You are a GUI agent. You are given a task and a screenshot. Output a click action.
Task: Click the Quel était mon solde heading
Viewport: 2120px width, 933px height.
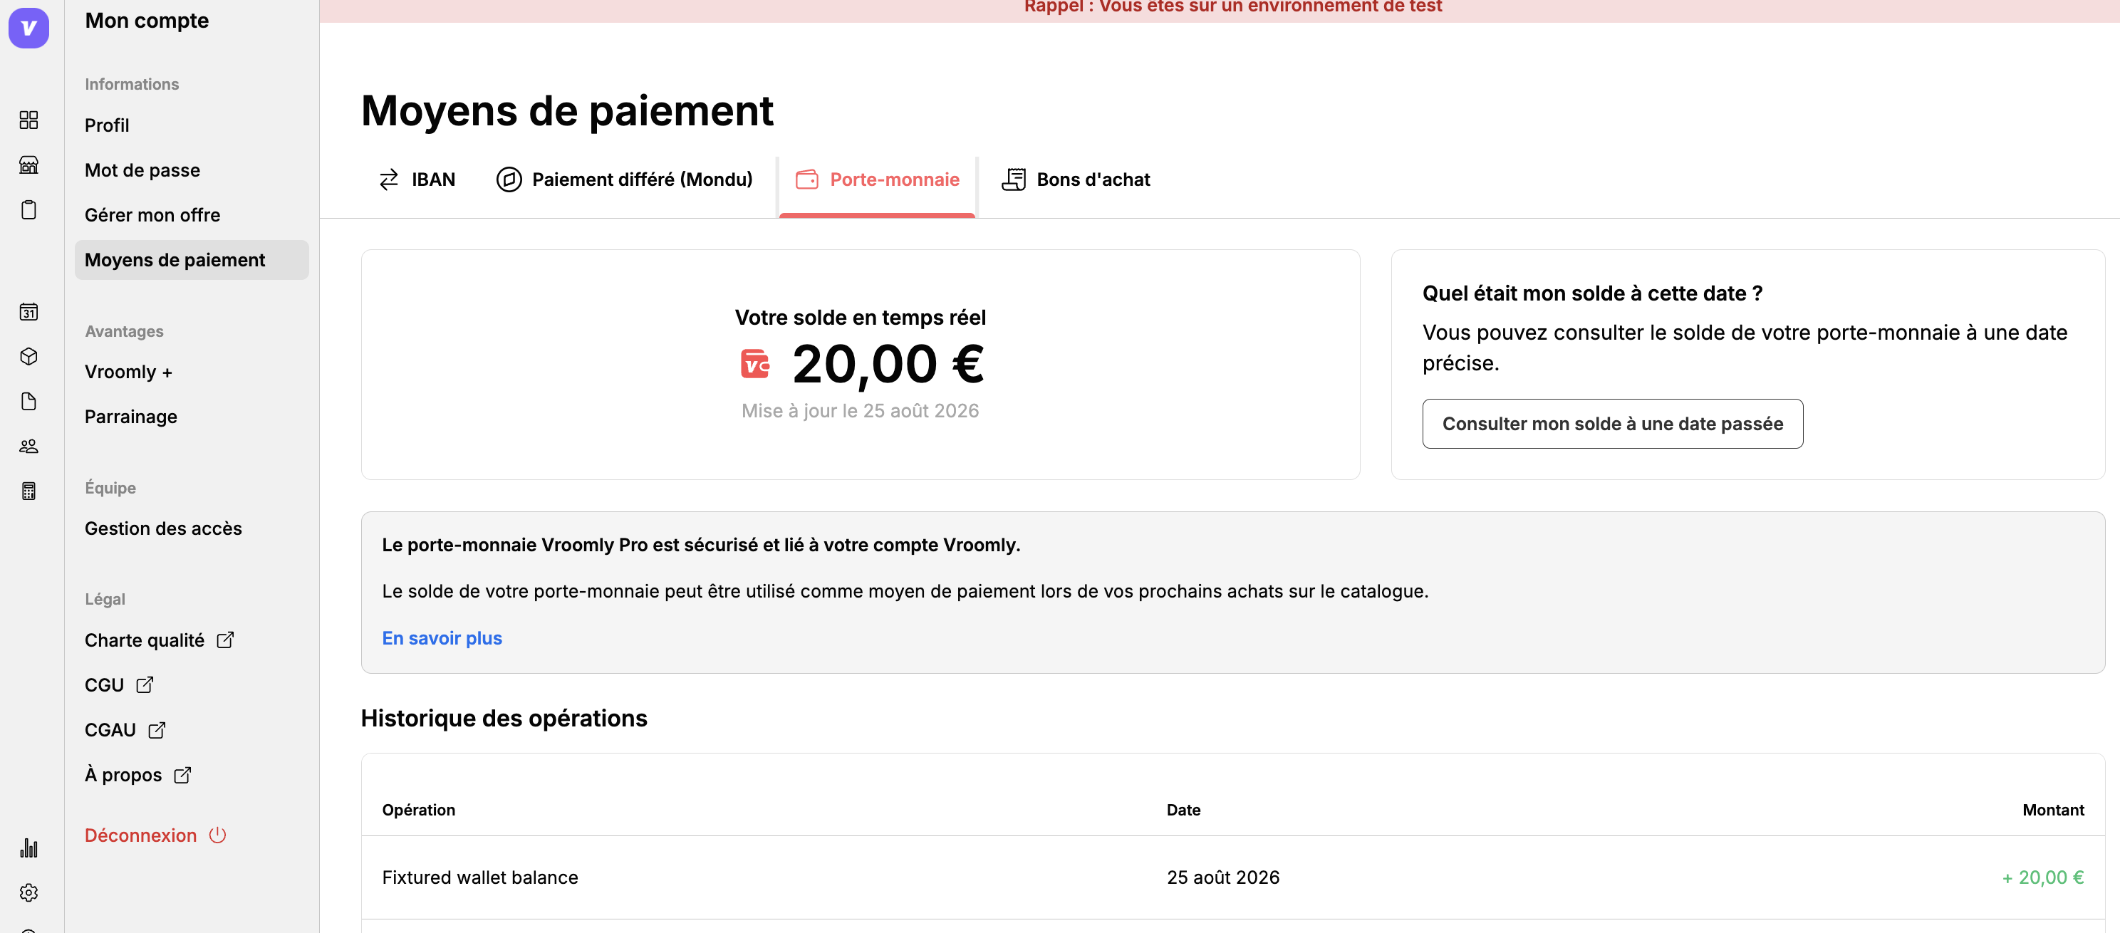click(1592, 293)
